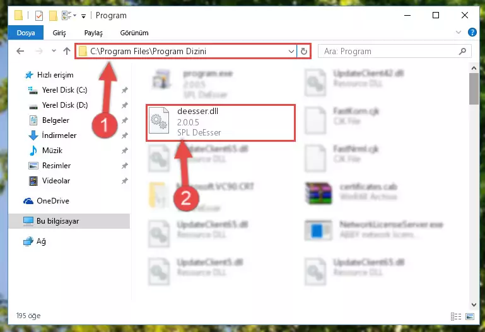This screenshot has height=332, width=485.
Task: Click the address bar path field
Action: (185, 51)
